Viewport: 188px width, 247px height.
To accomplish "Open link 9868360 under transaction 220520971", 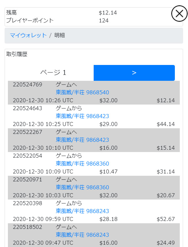I will click(82, 187).
